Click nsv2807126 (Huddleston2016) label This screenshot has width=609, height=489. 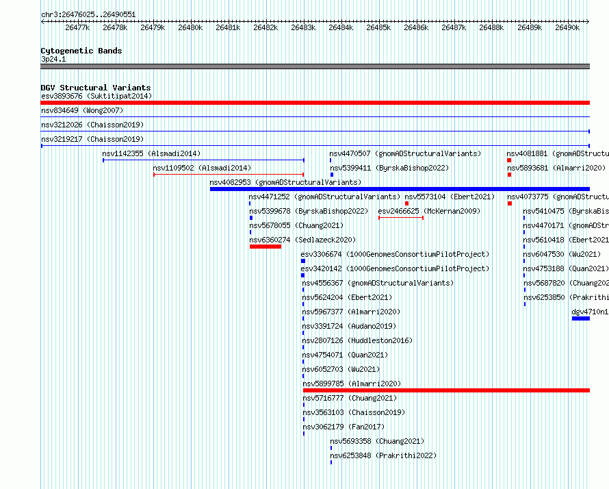[357, 340]
